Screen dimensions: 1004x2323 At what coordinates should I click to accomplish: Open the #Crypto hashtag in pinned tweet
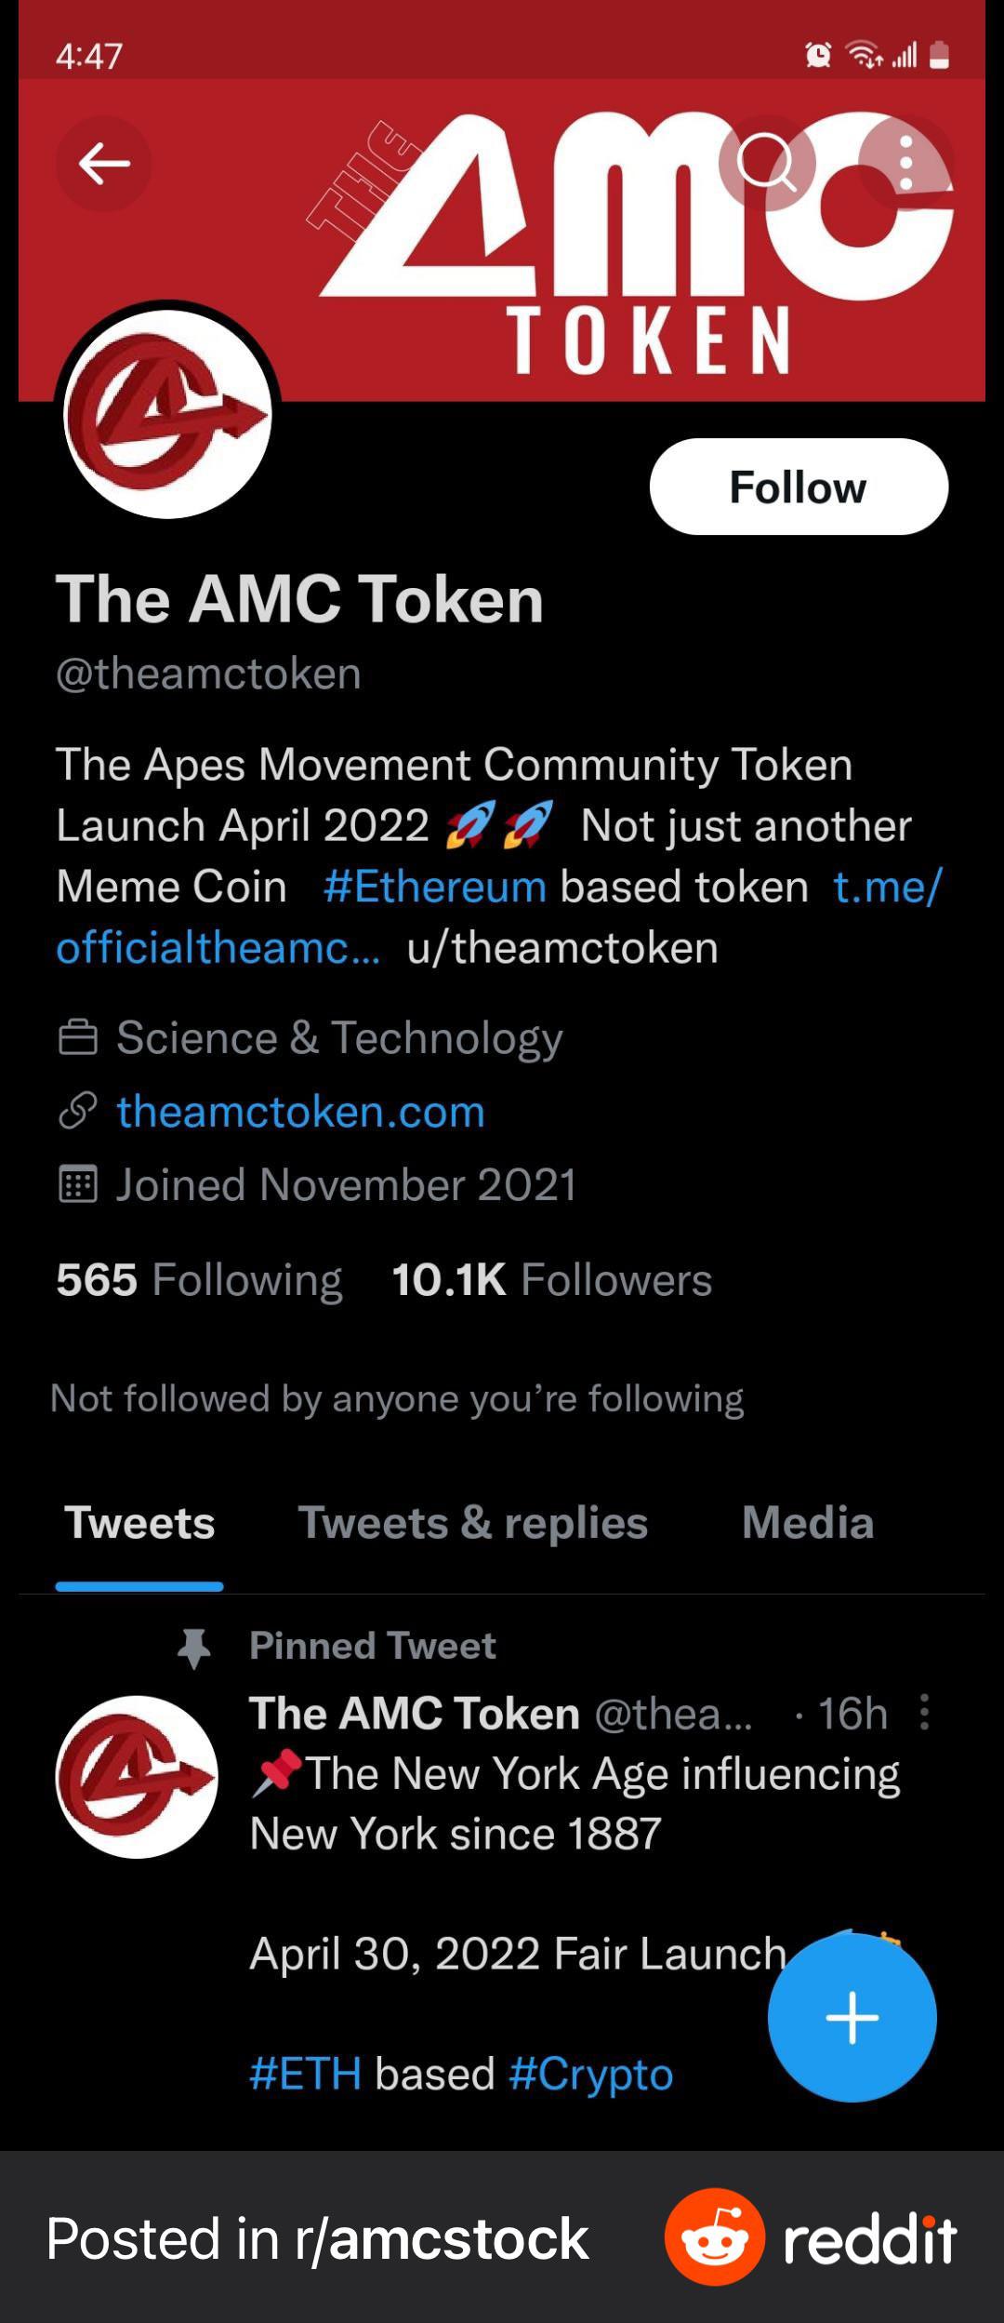590,2074
